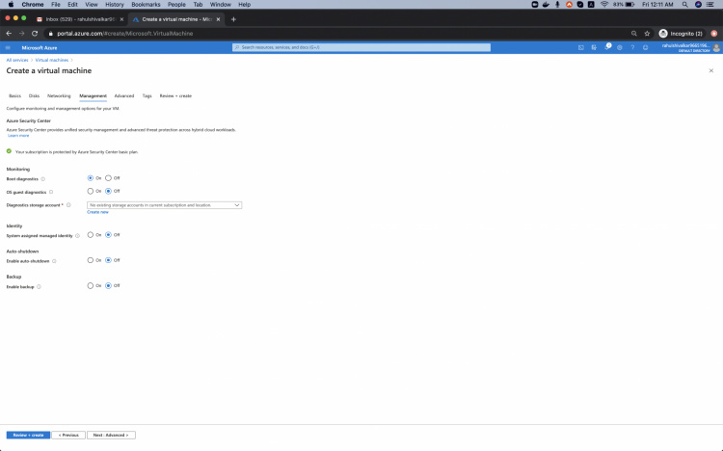Turn Off auto-shutdown
Screen dimensions: 723x451
[108, 260]
